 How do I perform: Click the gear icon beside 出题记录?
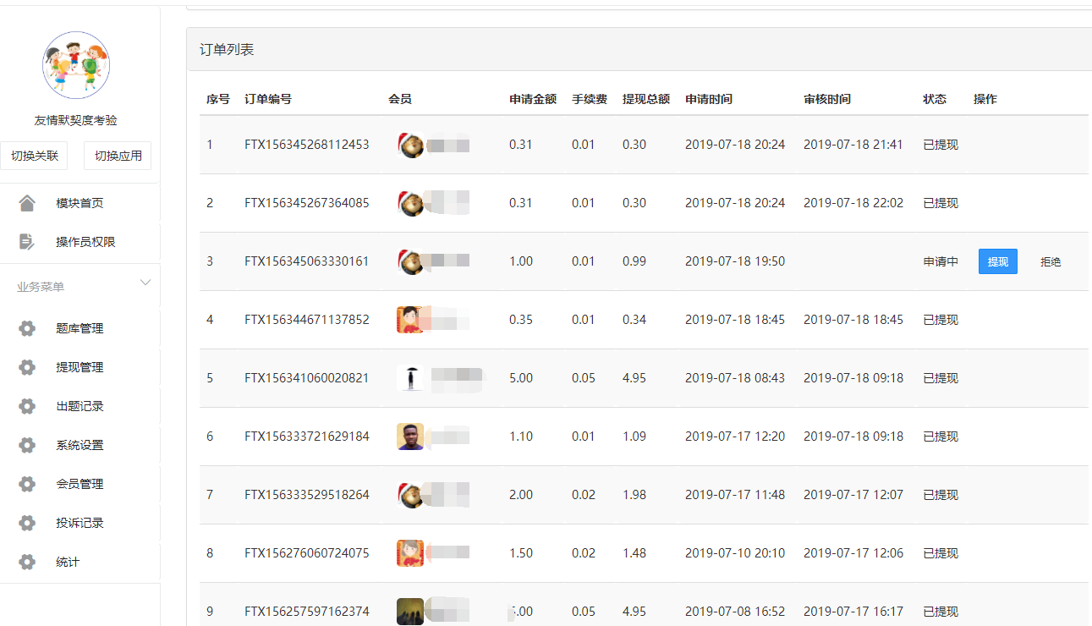(x=27, y=406)
